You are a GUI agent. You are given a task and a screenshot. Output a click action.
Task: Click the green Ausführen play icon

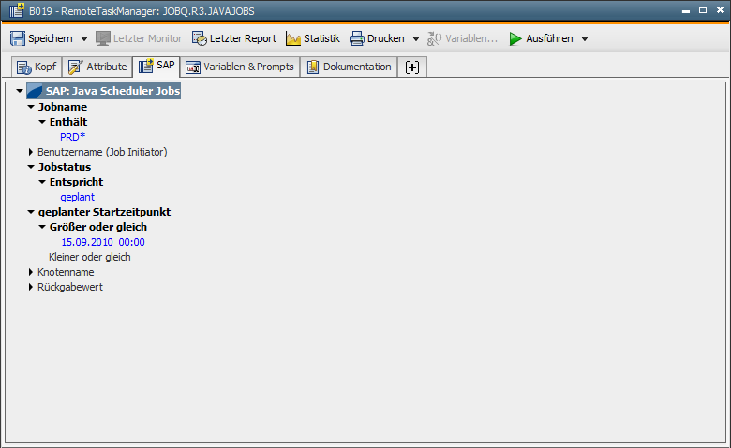[x=515, y=38]
